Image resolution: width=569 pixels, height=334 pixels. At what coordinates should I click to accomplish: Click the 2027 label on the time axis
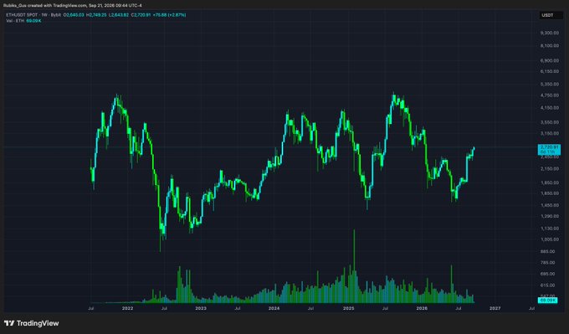tap(495, 308)
